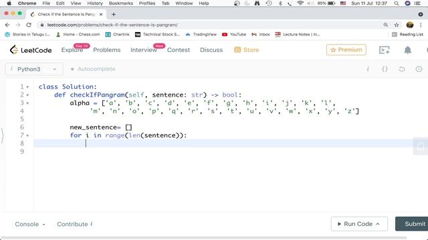This screenshot has height=240, width=428.
Task: Open the Lecture Notes bookmark
Action: pyautogui.click(x=298, y=34)
